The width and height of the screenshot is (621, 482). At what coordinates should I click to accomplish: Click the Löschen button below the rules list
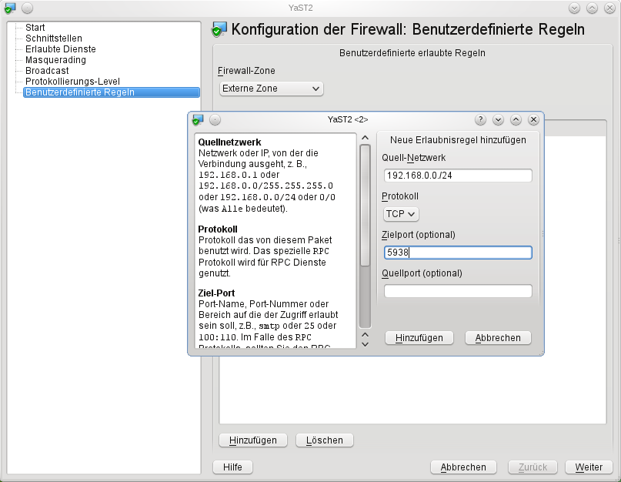coord(324,440)
